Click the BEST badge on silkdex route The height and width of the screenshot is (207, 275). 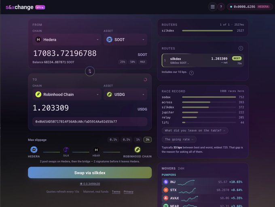point(237,58)
